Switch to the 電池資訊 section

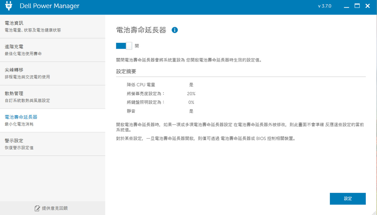14,23
